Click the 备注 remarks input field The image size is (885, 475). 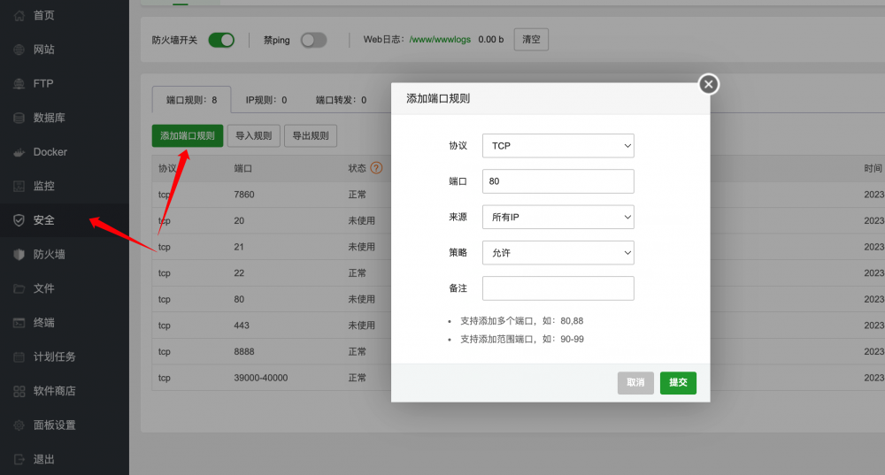(x=558, y=288)
